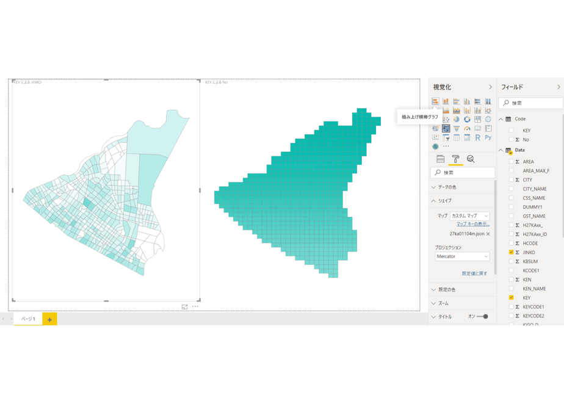
Task: Click the マップ キーの表示 link
Action: click(473, 224)
